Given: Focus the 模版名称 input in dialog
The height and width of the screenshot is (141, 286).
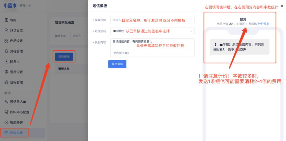Looking at the screenshot, I should pyautogui.click(x=152, y=20).
